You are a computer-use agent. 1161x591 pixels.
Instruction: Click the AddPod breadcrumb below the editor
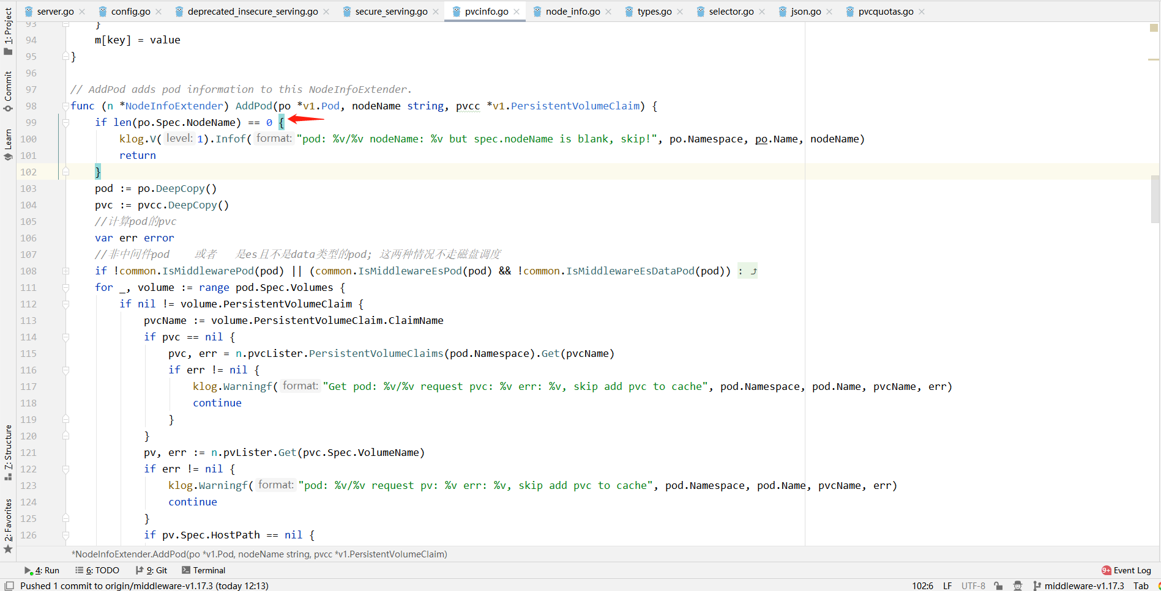click(259, 554)
